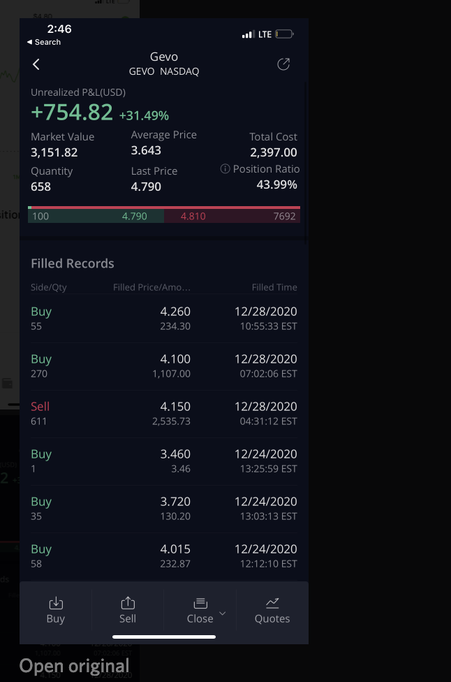The width and height of the screenshot is (451, 682).
Task: Click the Filled Price/Amount column header
Action: coord(151,287)
